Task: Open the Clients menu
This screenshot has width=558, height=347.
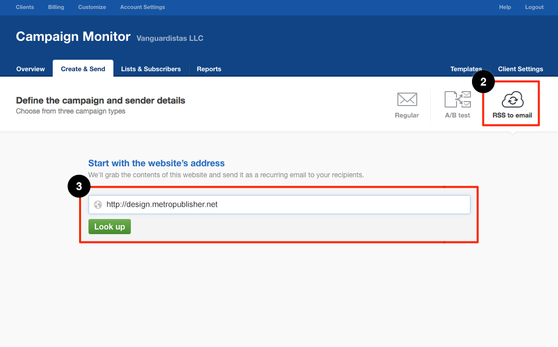Action: pos(25,7)
